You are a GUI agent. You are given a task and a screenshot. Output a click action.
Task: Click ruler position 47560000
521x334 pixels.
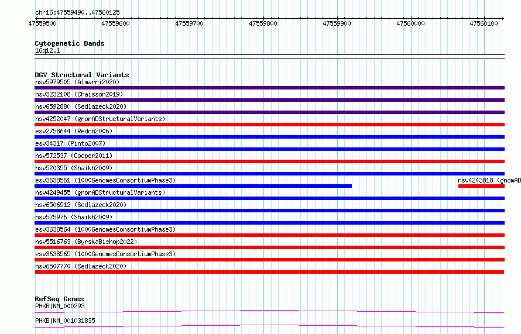(411, 23)
